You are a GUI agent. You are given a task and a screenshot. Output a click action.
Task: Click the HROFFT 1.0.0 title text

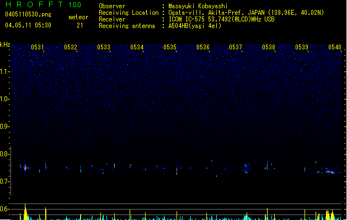(x=44, y=4)
